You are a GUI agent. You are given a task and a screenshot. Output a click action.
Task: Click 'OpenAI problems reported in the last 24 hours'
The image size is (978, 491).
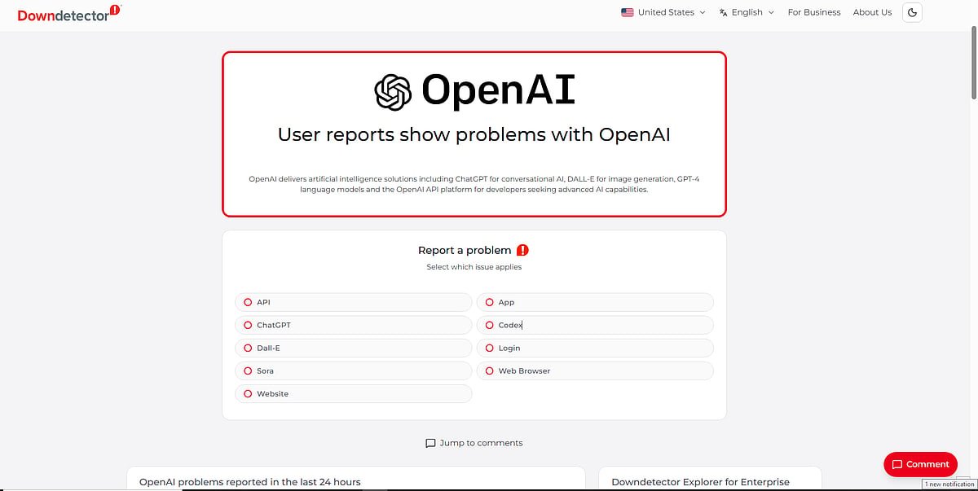point(250,482)
